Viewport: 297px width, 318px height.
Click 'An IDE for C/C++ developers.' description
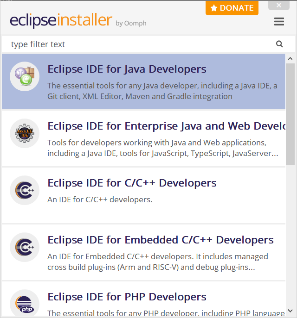[x=100, y=200]
